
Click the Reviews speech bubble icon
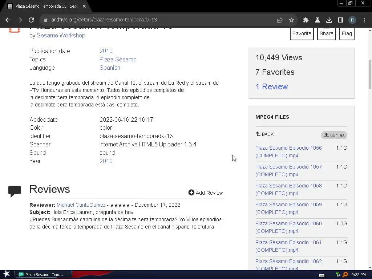click(15, 191)
